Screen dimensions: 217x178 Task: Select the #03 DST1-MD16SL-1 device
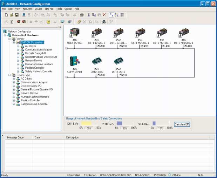point(140,36)
